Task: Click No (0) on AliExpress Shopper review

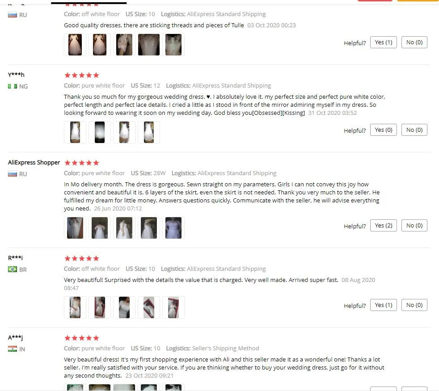Action: [414, 226]
